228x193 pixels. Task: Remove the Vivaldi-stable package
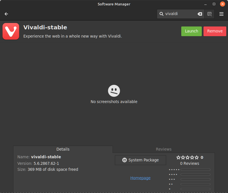point(215,31)
